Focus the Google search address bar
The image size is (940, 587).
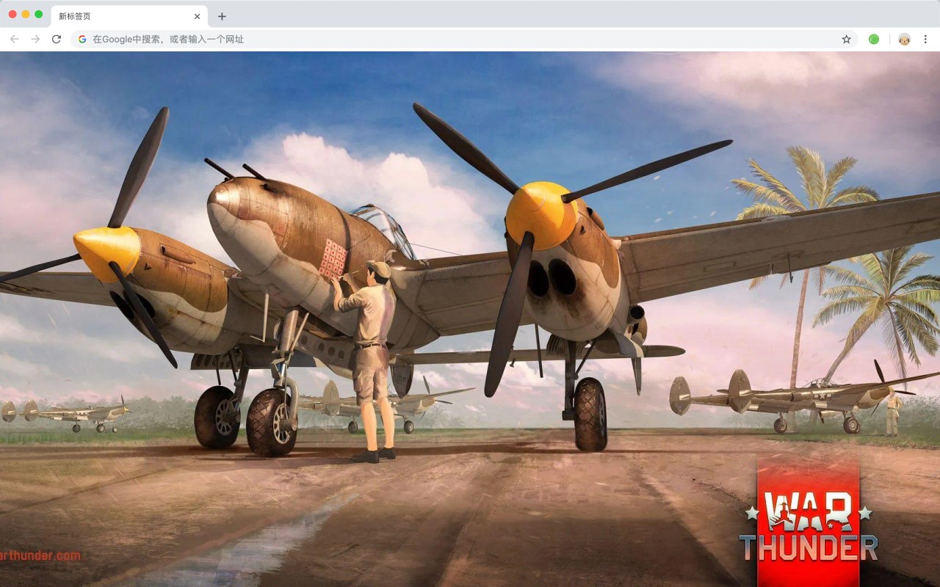(464, 39)
